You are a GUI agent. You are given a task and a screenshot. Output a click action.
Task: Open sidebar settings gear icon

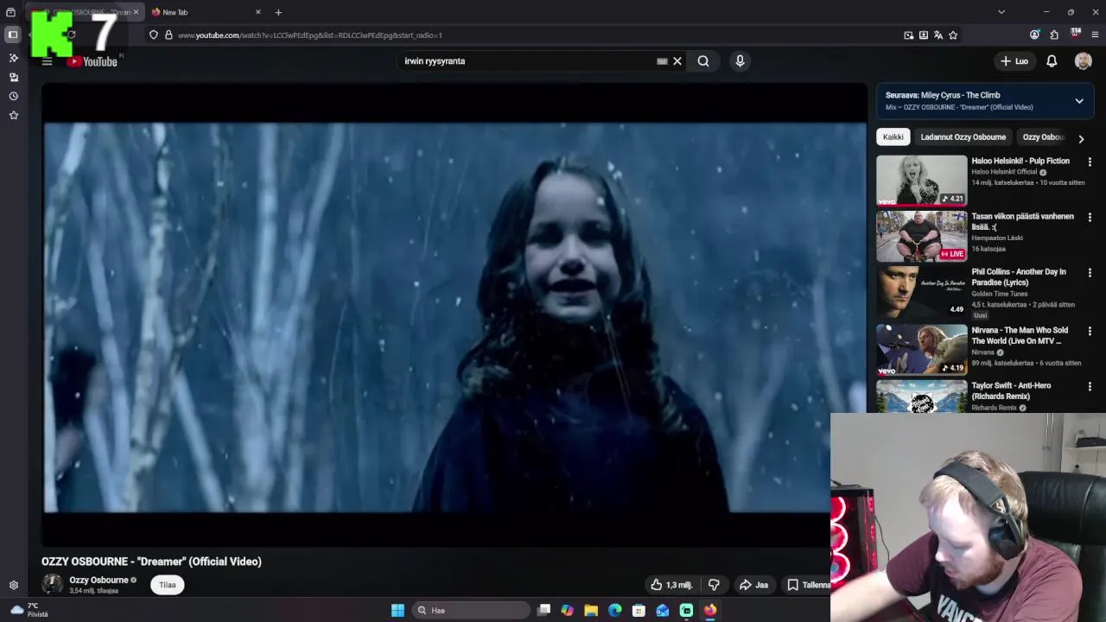(13, 585)
